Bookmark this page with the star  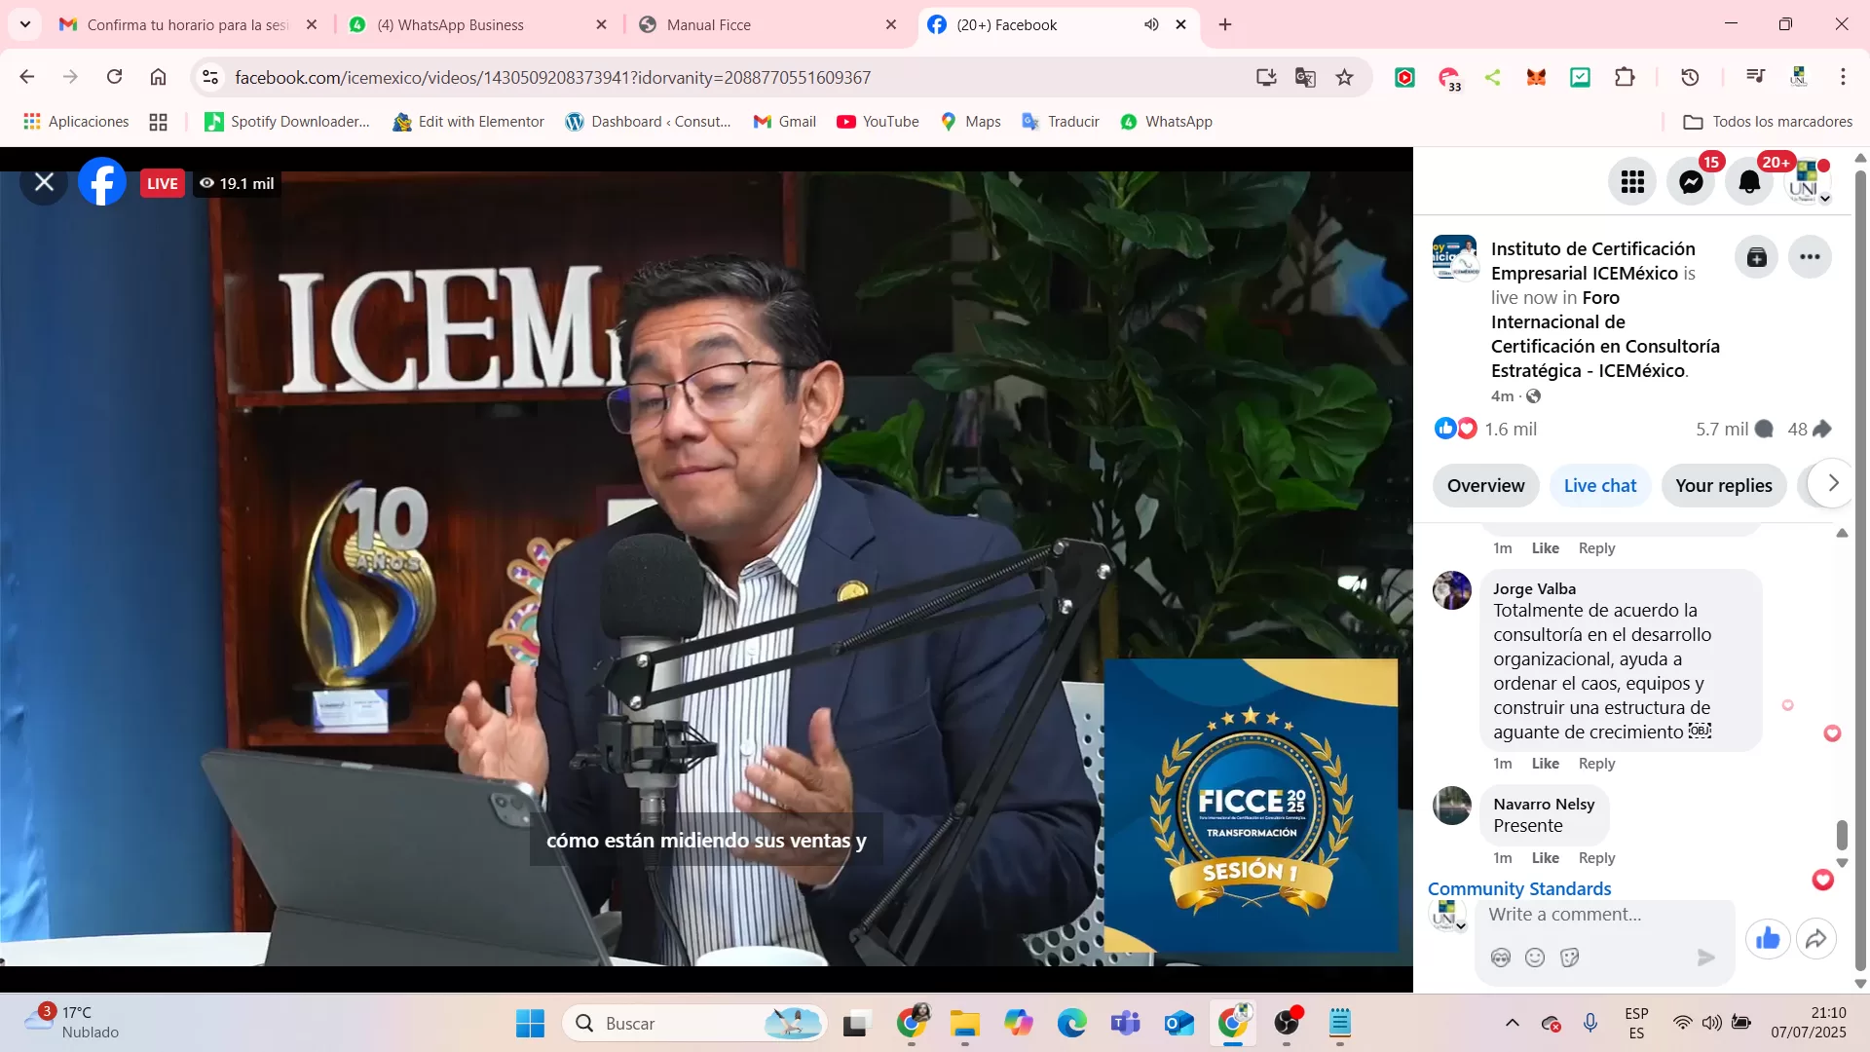[x=1344, y=77]
